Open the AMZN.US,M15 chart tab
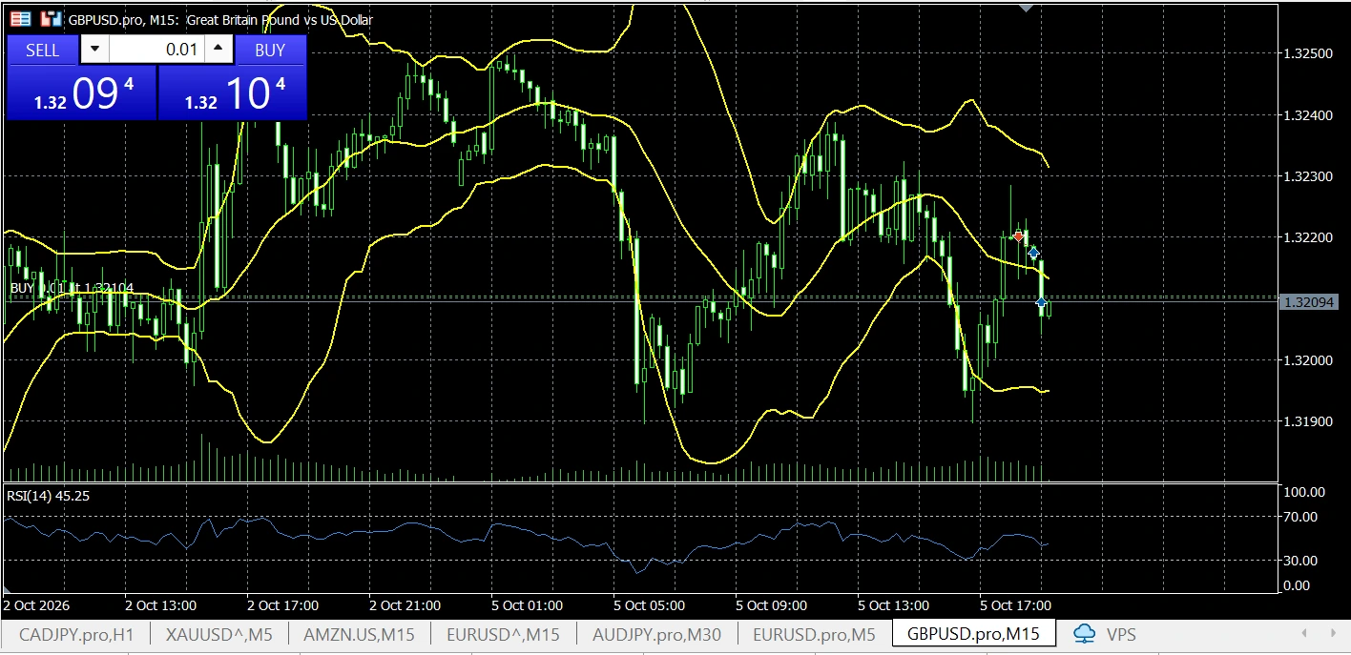The image size is (1351, 655). [359, 634]
